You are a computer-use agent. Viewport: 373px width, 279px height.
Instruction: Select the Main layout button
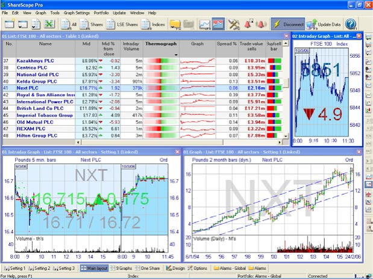[x=94, y=268]
